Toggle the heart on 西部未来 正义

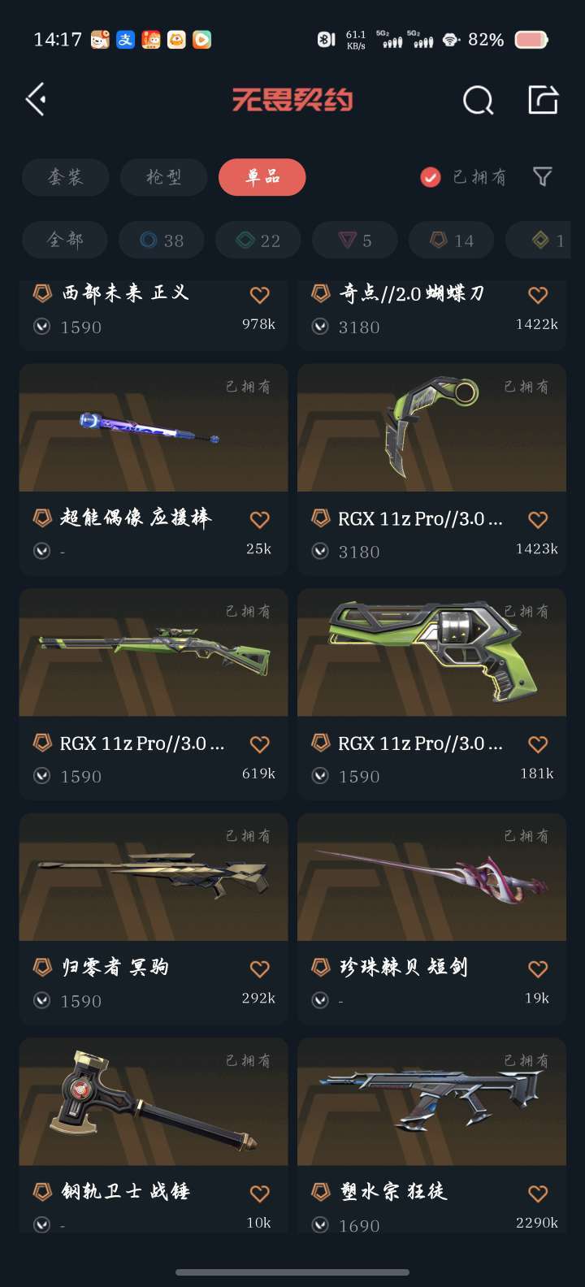259,295
